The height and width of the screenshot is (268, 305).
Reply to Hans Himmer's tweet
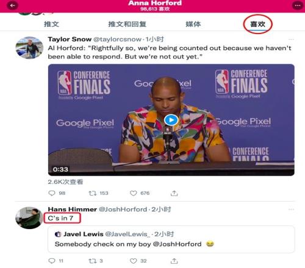pos(52,261)
